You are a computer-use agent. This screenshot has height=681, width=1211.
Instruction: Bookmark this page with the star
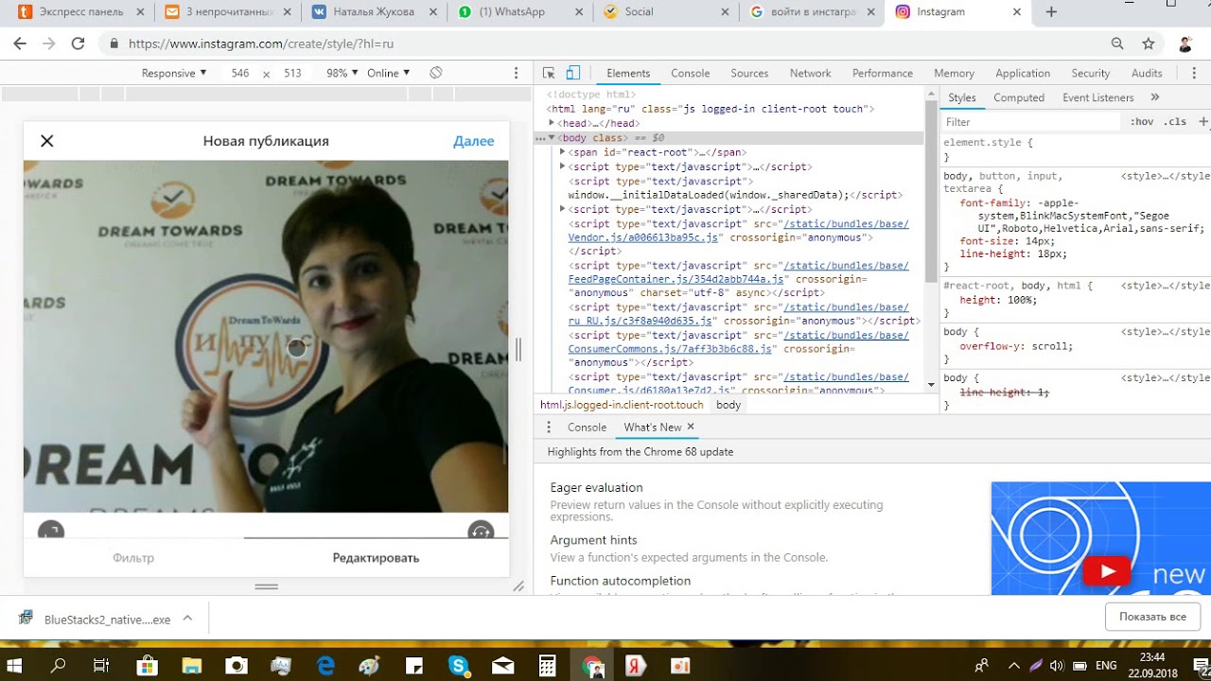[1149, 44]
